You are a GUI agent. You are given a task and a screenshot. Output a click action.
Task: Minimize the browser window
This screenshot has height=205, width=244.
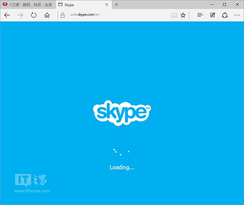[x=211, y=4]
